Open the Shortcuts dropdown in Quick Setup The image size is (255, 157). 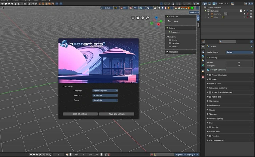pyautogui.click(x=105, y=95)
